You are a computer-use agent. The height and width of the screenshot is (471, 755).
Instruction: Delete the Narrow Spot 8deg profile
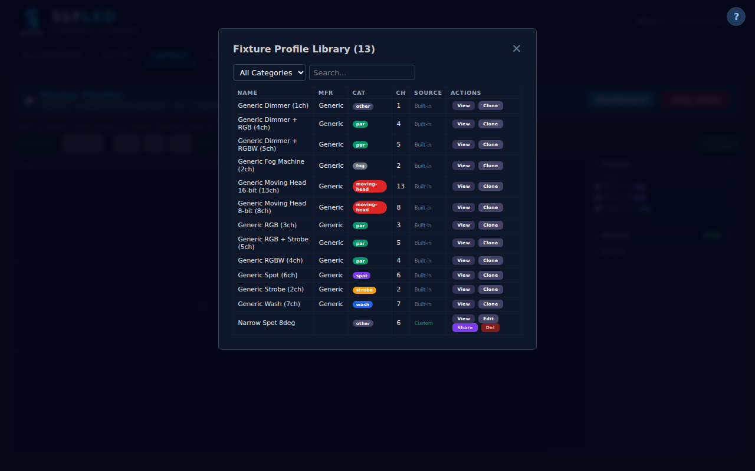pos(490,328)
